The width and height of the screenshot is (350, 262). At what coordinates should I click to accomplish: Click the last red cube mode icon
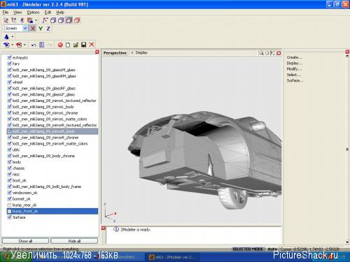click(77, 20)
